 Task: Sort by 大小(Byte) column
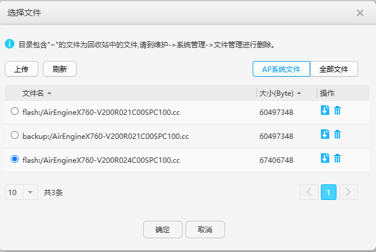pyautogui.click(x=280, y=93)
